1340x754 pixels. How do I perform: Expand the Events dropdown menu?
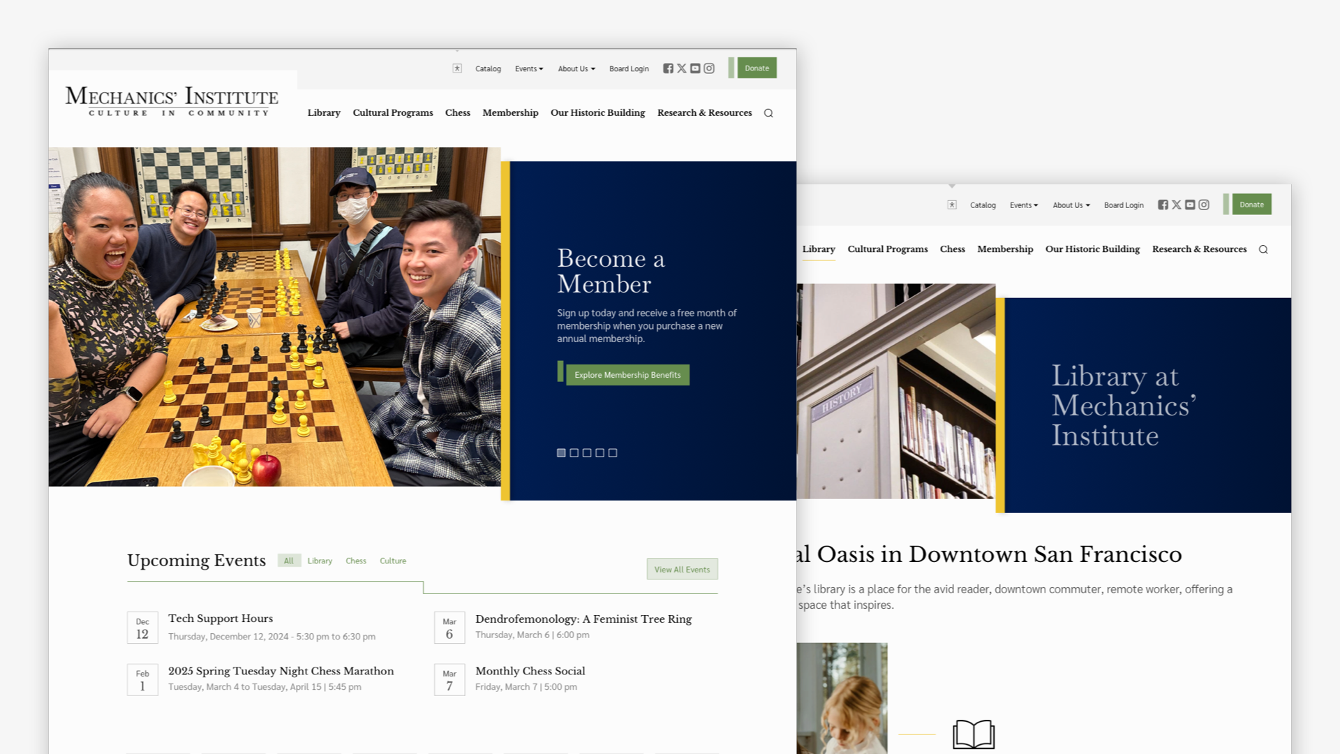pos(528,68)
